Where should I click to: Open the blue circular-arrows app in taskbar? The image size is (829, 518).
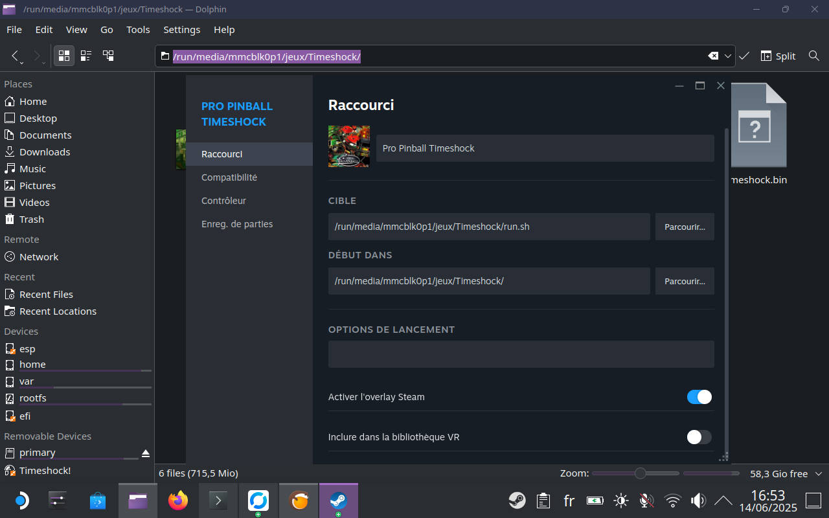point(258,501)
